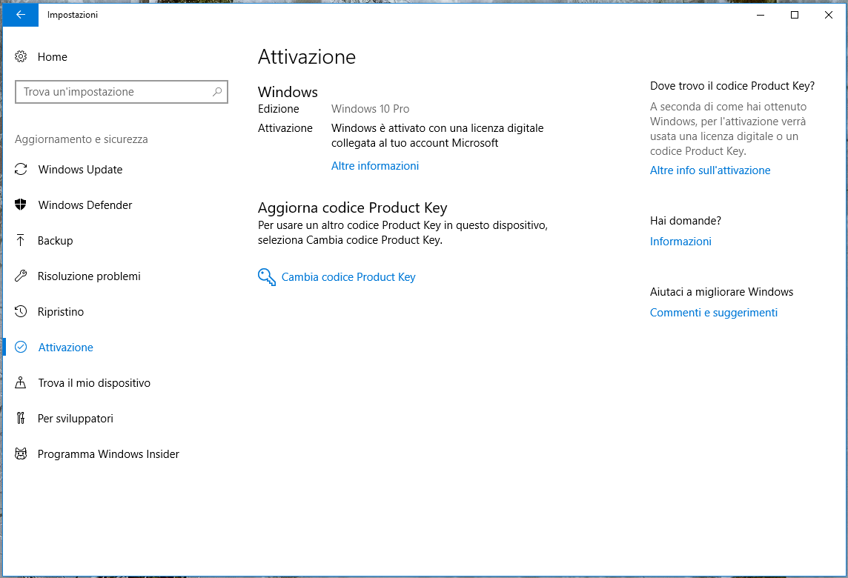The width and height of the screenshot is (848, 578).
Task: Click the Impostazioni window title
Action: 73,15
